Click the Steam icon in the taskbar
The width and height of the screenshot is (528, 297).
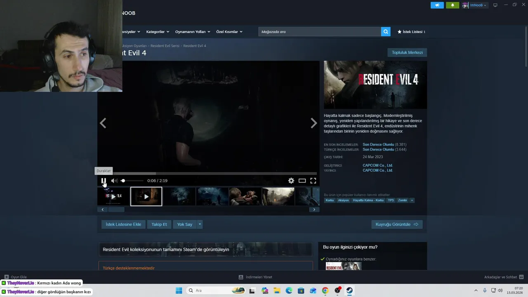tap(349, 290)
